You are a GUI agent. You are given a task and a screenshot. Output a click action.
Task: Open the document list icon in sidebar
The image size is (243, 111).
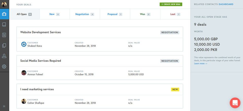coord(4,35)
